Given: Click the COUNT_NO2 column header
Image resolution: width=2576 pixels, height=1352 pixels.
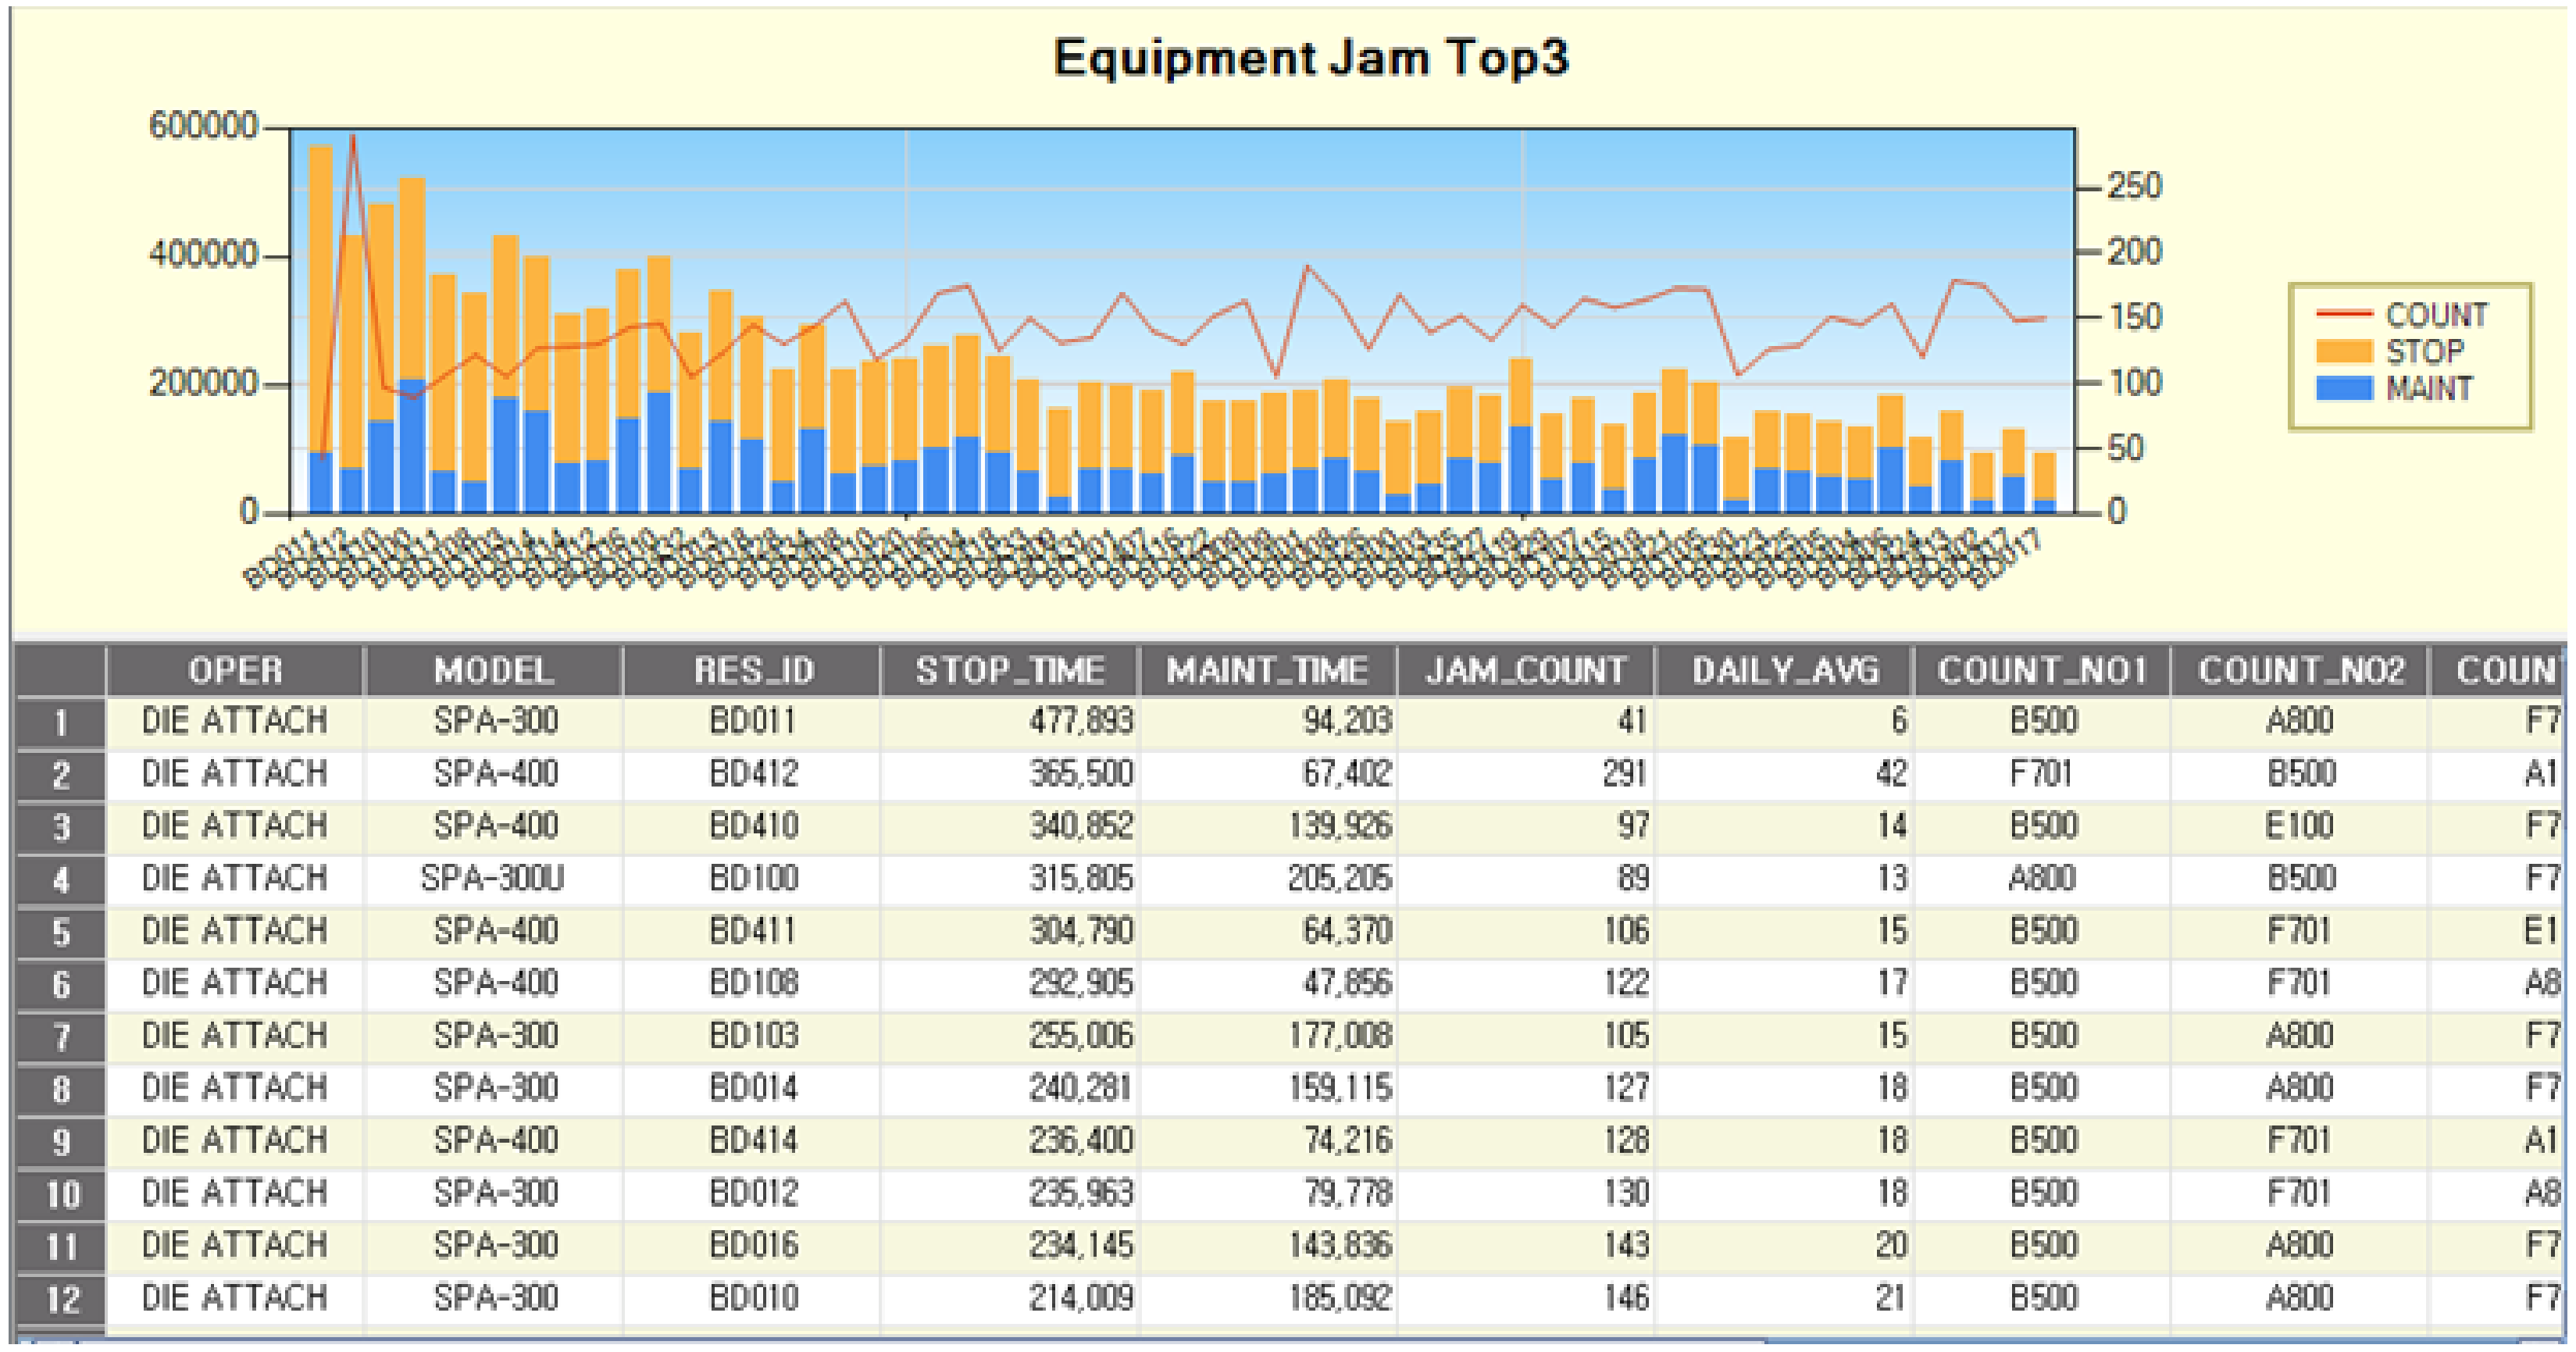Looking at the screenshot, I should (2300, 671).
